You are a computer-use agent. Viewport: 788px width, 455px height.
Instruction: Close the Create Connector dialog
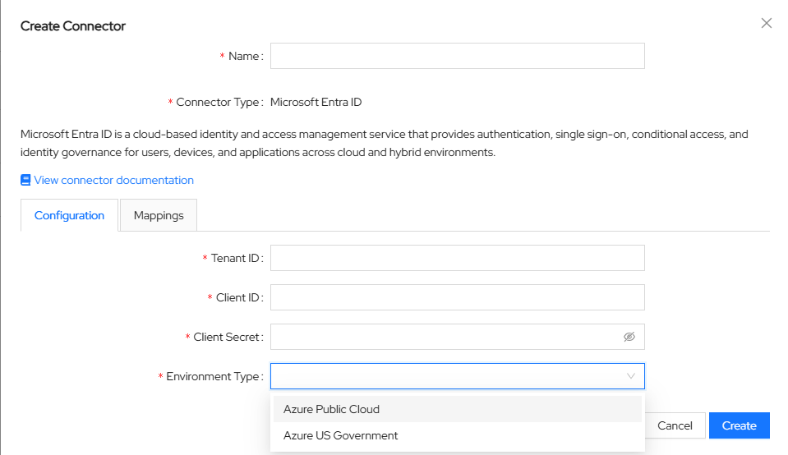[x=766, y=23]
